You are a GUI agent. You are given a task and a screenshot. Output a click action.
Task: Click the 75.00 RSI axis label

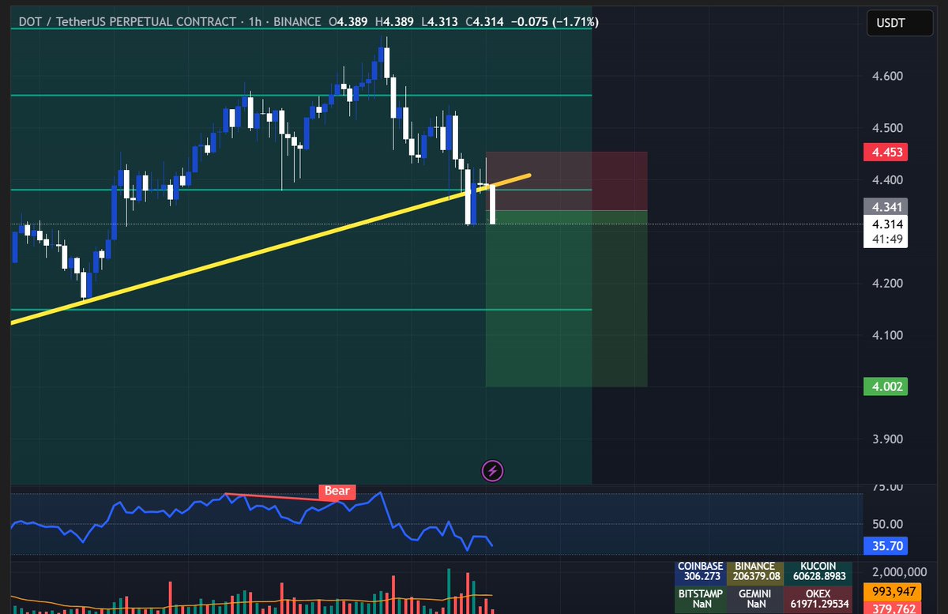tap(888, 488)
